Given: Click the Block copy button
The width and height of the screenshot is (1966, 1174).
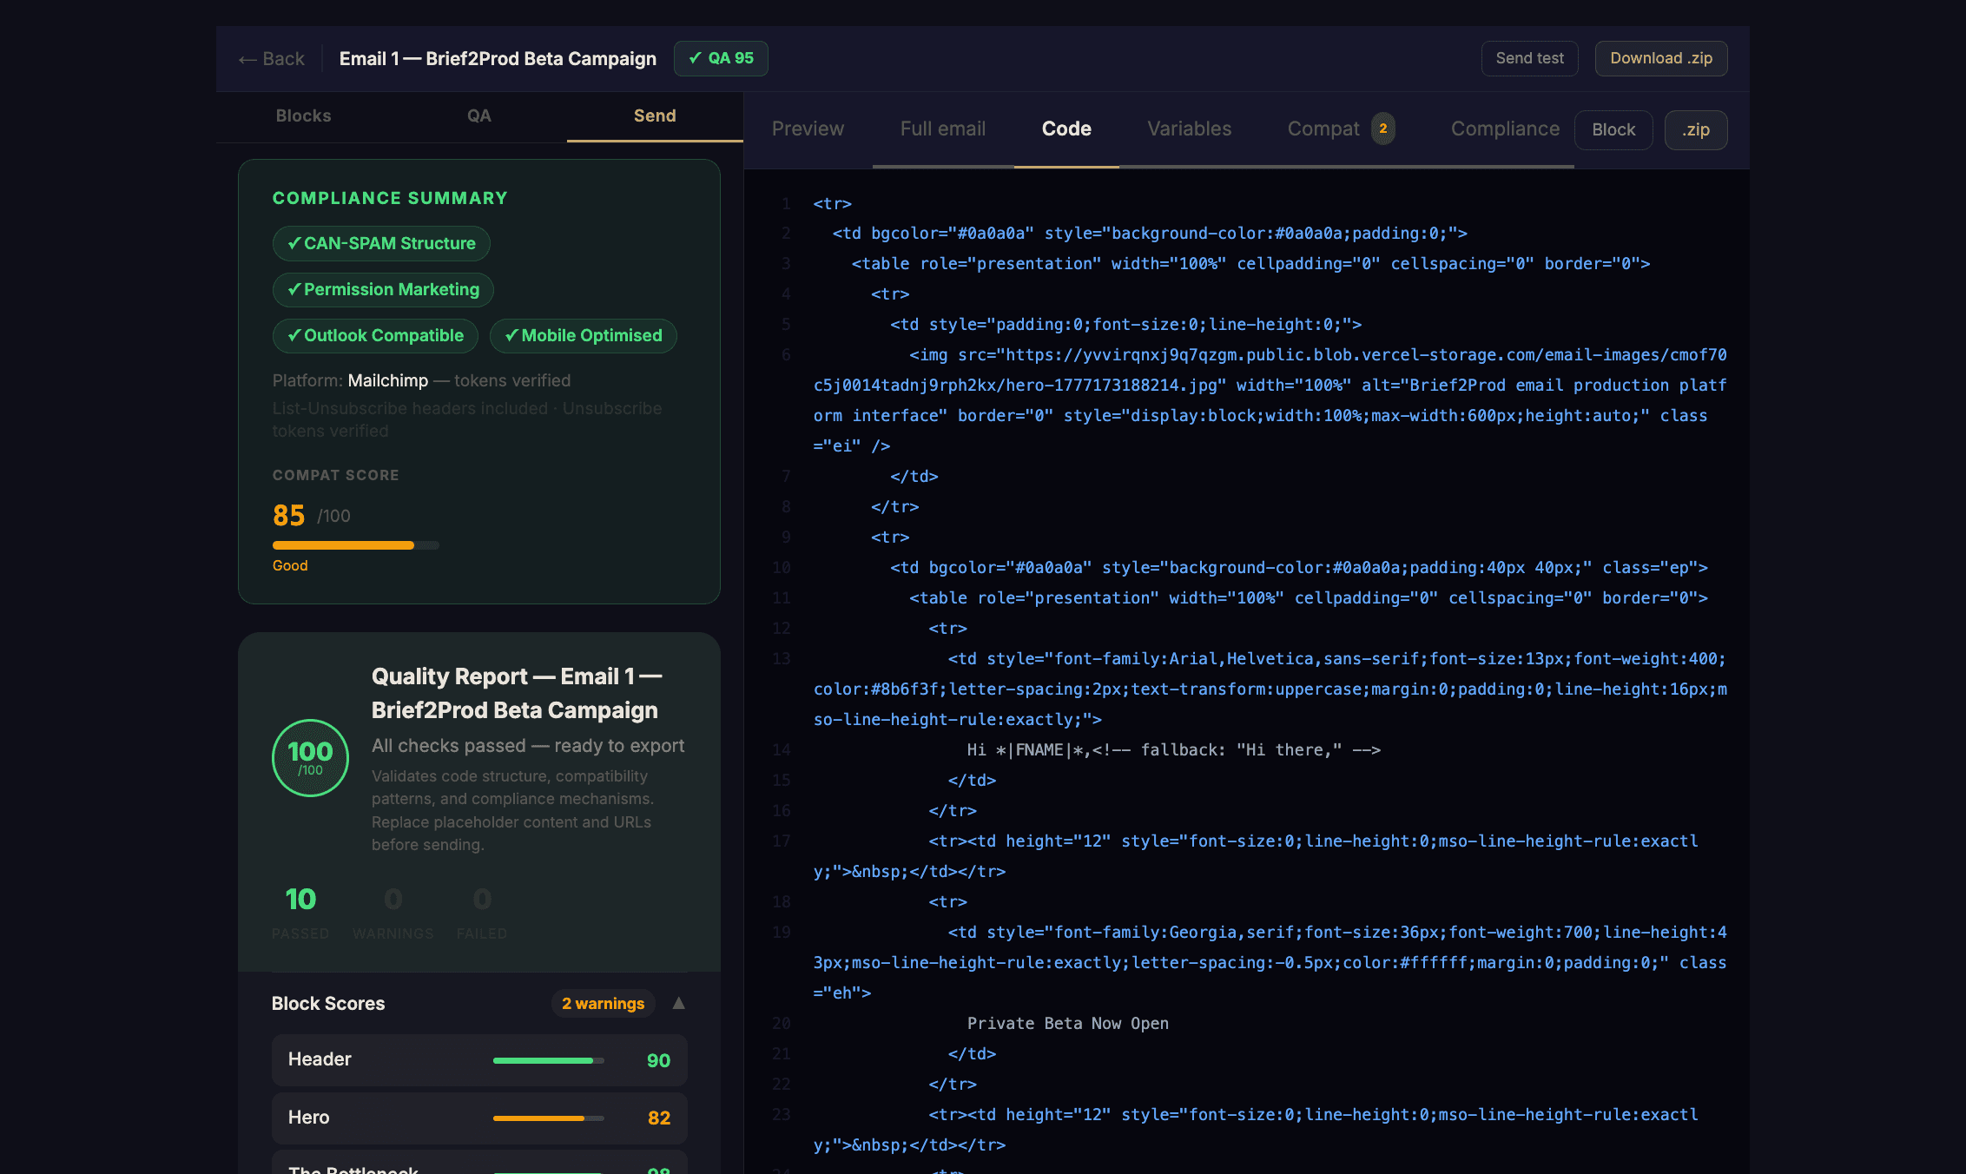Looking at the screenshot, I should pos(1613,129).
